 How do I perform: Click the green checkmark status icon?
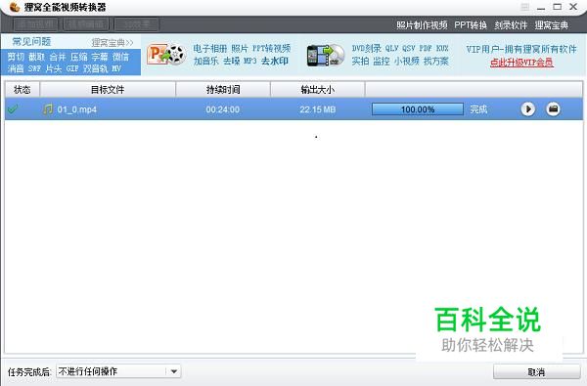coord(13,109)
